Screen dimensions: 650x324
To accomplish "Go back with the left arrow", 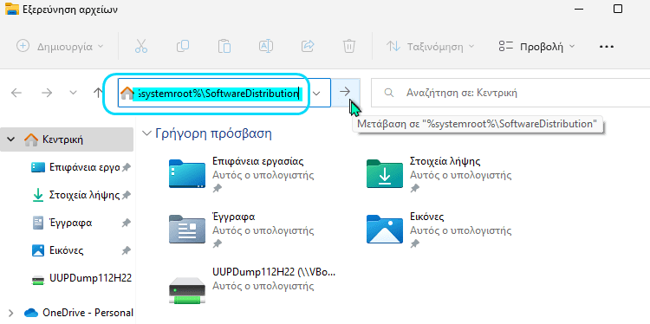I will (x=16, y=93).
